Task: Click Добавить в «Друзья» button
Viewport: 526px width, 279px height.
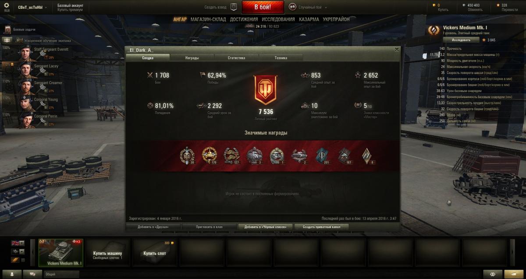Action: (x=153, y=226)
